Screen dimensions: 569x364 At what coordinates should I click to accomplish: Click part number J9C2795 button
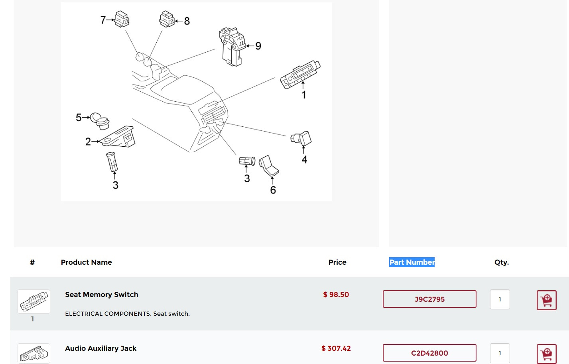(x=429, y=299)
